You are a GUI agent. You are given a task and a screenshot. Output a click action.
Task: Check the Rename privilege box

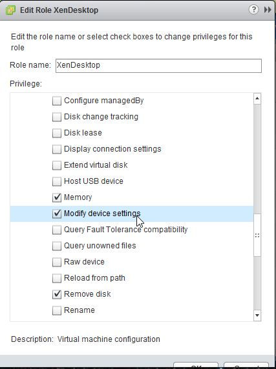point(57,310)
